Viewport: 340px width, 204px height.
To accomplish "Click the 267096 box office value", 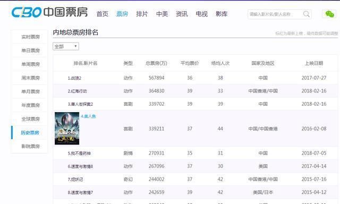I will pos(156,166).
